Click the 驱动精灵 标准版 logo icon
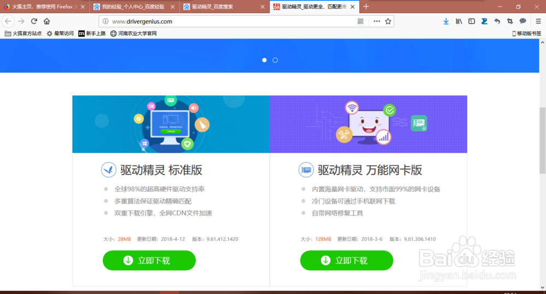Screen dimensions: 546x294 [109, 170]
